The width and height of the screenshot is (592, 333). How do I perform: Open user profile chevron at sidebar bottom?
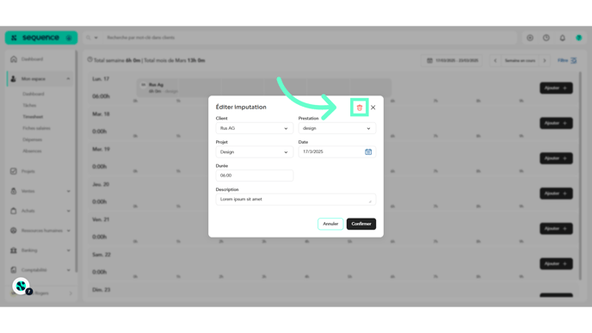(71, 293)
